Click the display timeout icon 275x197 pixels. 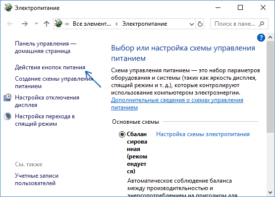(x=7, y=98)
